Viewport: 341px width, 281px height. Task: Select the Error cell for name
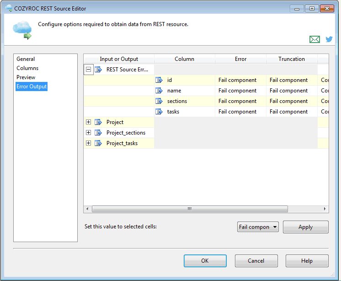coord(240,91)
